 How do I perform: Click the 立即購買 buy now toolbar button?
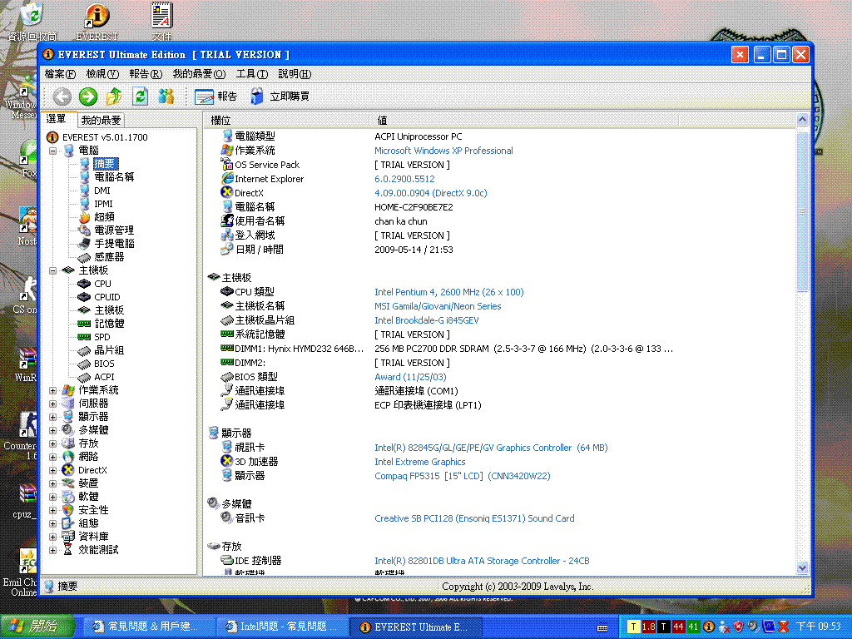(280, 97)
